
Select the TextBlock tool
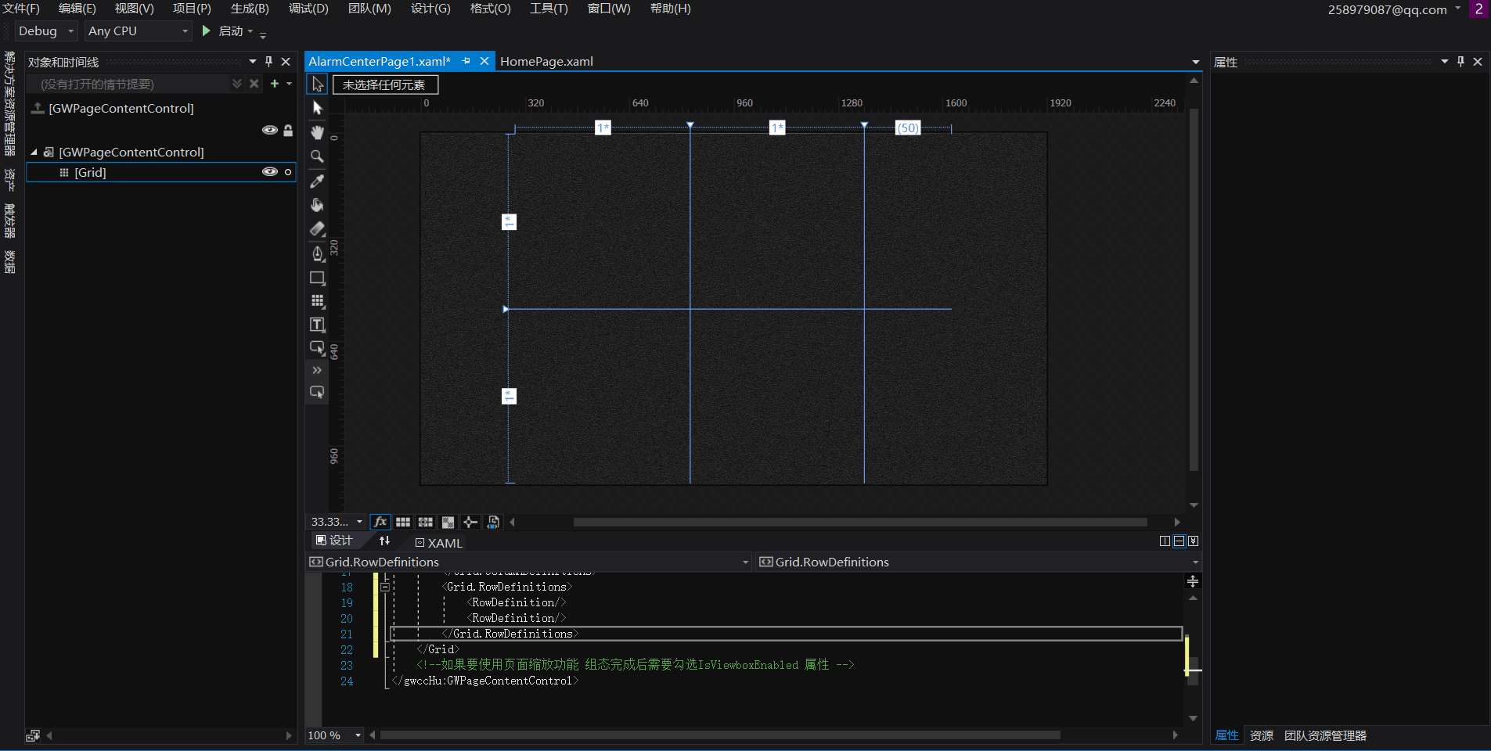pos(317,325)
